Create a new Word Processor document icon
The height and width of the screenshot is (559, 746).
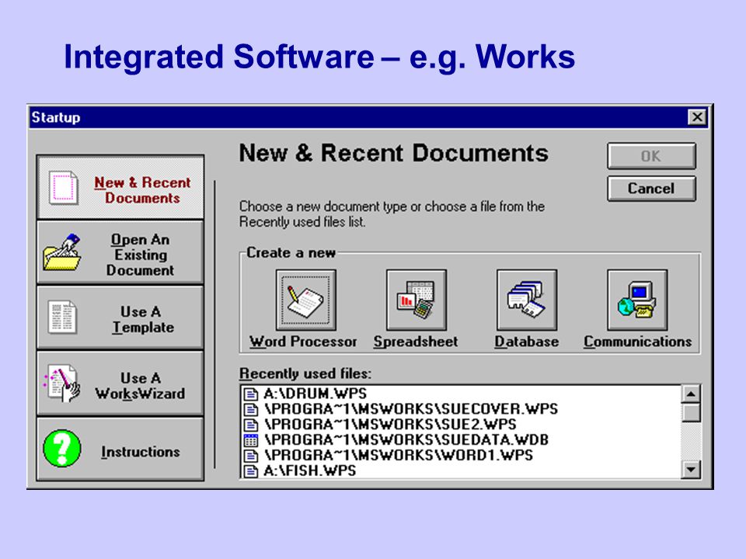[x=306, y=300]
